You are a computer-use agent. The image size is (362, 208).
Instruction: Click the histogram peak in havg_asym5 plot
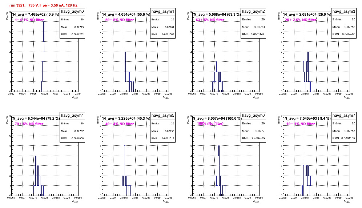[124, 146]
